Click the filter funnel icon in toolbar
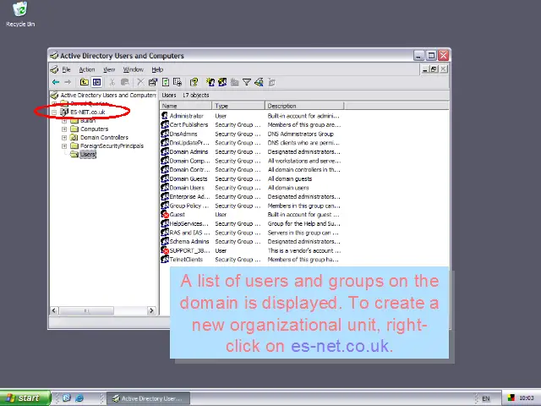541x406 pixels. point(247,82)
